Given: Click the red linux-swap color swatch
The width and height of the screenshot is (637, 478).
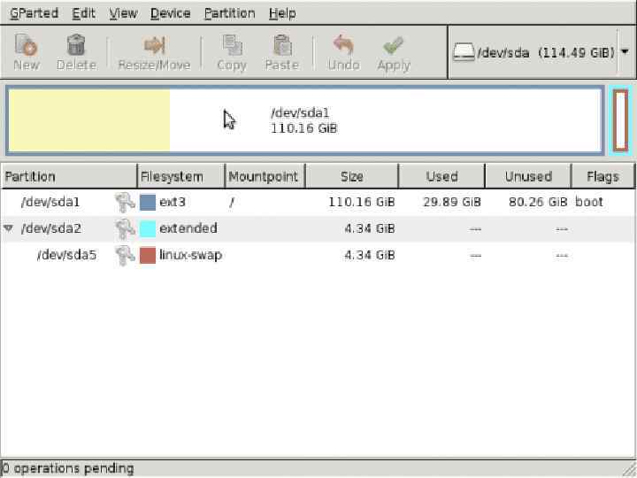Looking at the screenshot, I should 148,255.
